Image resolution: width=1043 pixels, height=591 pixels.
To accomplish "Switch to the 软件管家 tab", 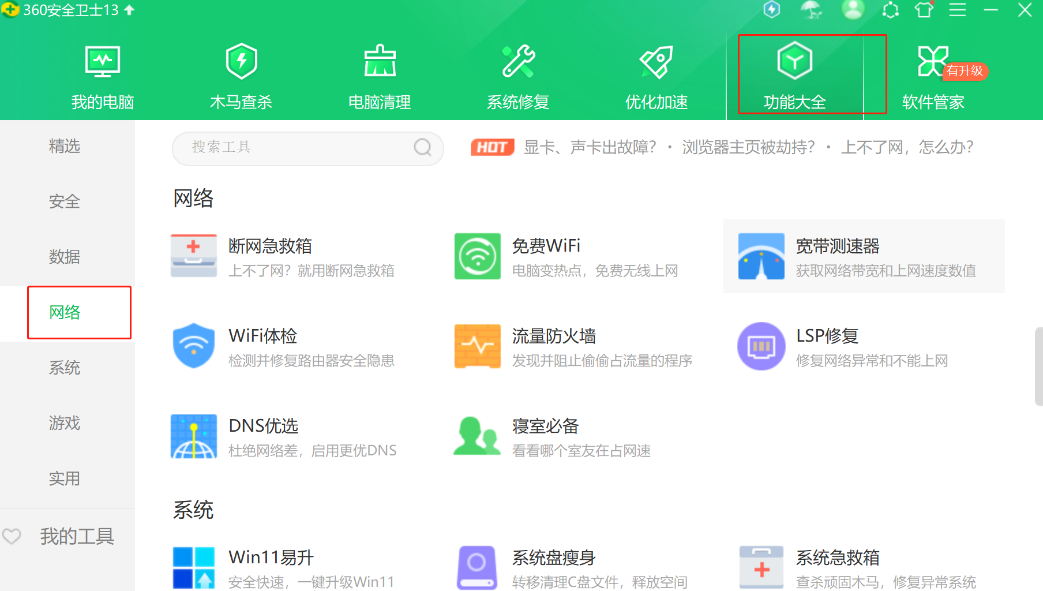I will pyautogui.click(x=933, y=77).
